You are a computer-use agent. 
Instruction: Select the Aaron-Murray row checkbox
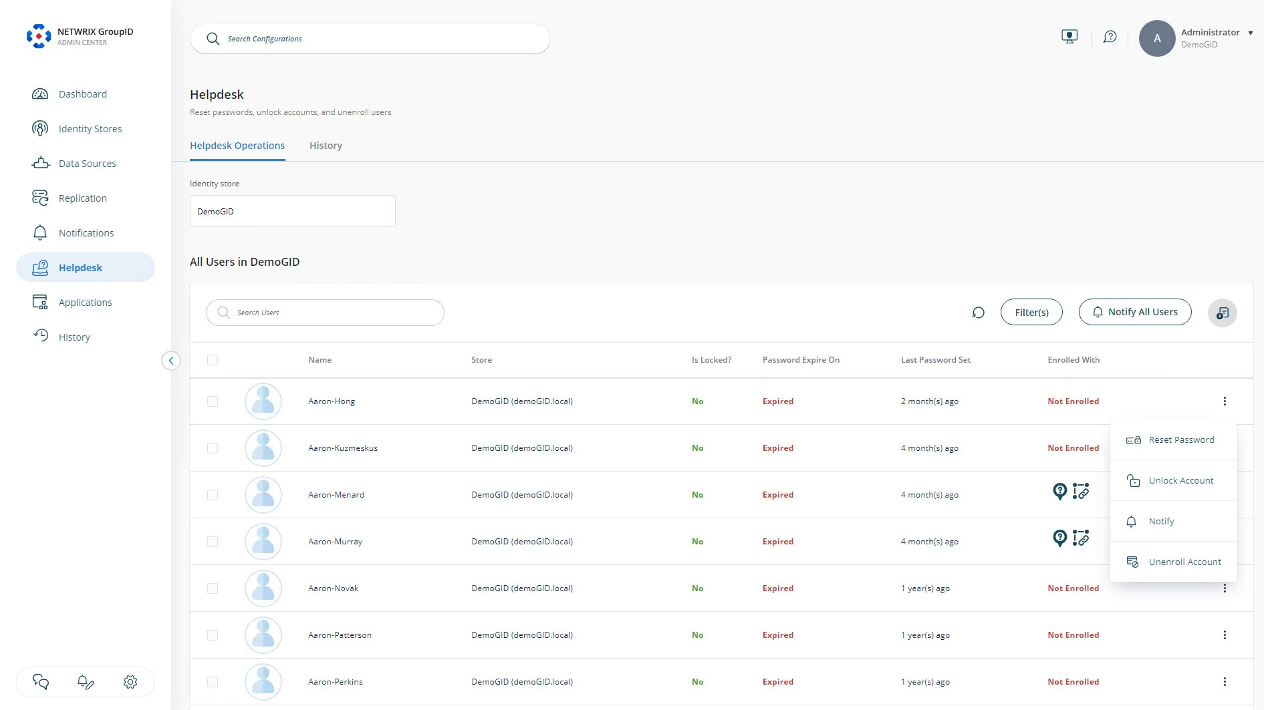(213, 542)
